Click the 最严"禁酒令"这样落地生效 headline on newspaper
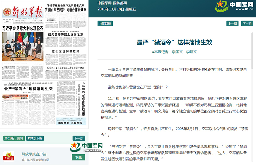This screenshot has width=256, height=165. pos(28,89)
